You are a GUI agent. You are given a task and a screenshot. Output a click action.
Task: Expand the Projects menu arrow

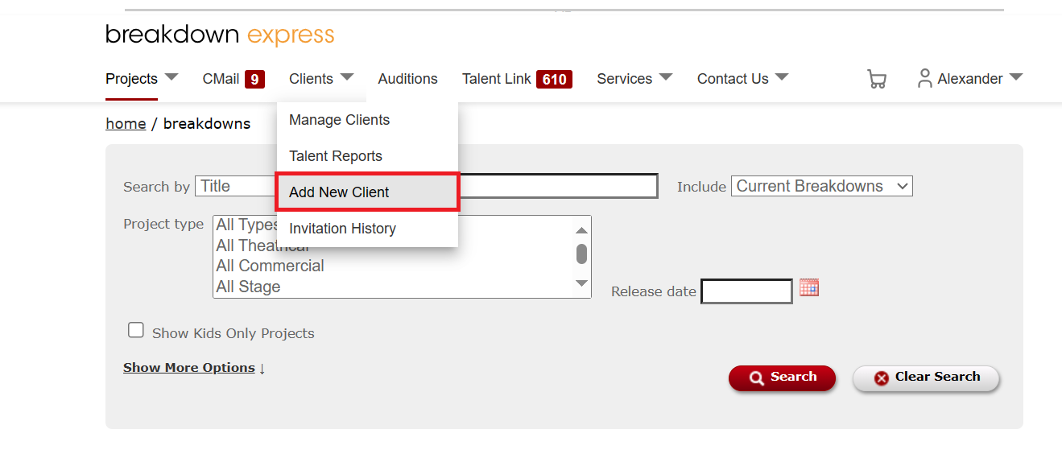pyautogui.click(x=171, y=77)
